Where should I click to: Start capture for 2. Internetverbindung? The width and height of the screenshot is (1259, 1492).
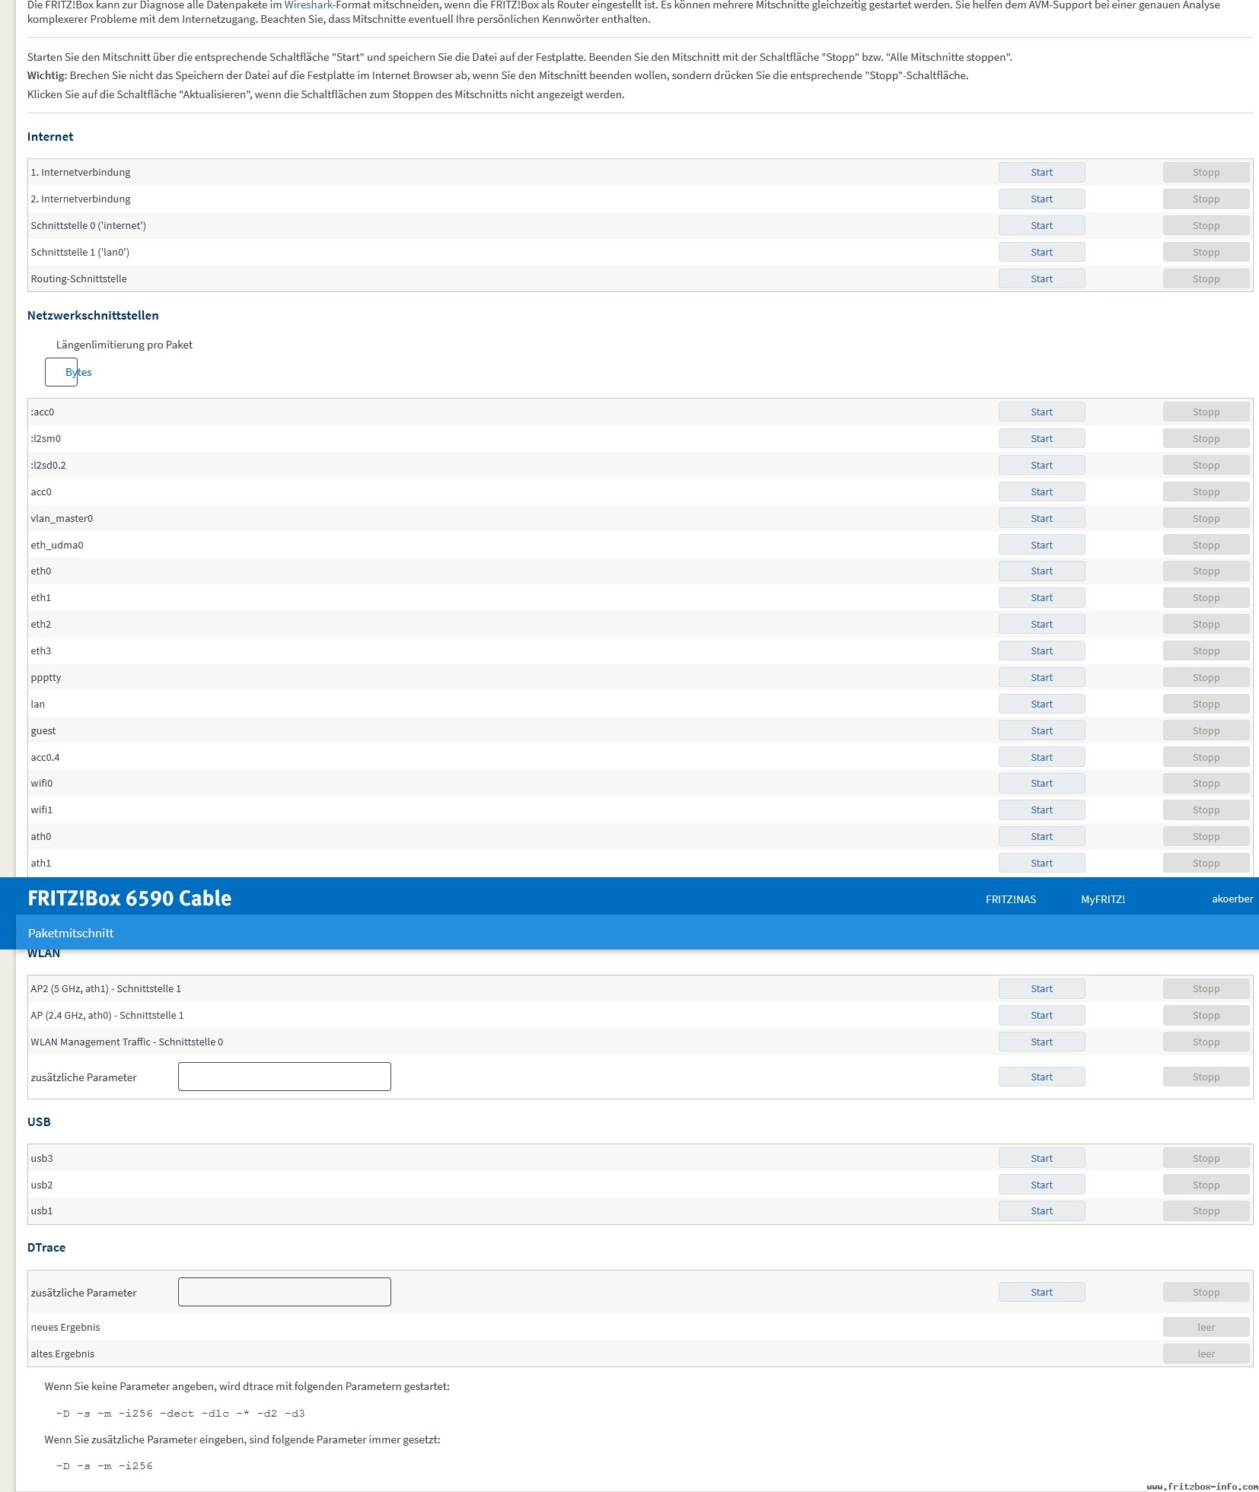point(1041,199)
